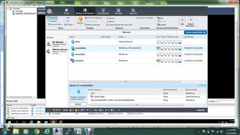This screenshot has width=240, height=135.
Task: Open Windows Explorer on local taskbar
Action: [x=16, y=131]
